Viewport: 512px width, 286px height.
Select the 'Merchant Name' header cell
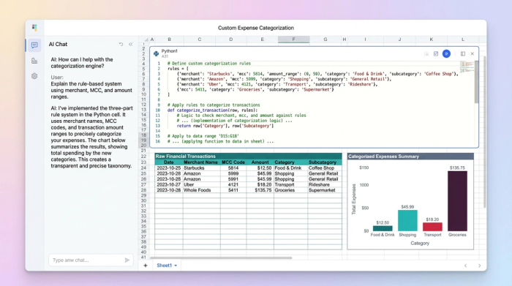point(200,162)
